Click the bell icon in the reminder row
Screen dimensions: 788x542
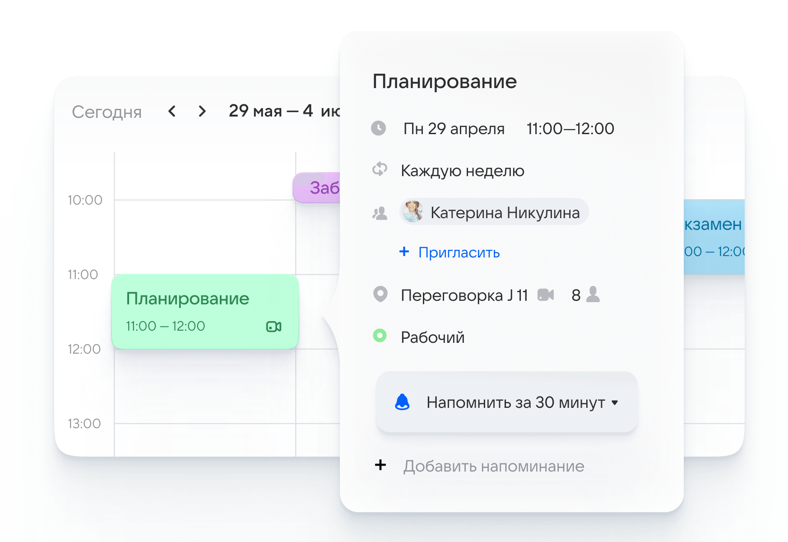pos(403,402)
